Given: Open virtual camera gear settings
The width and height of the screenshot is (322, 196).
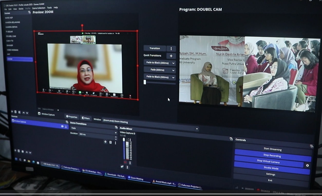Looking at the screenshot, I should coord(307,165).
